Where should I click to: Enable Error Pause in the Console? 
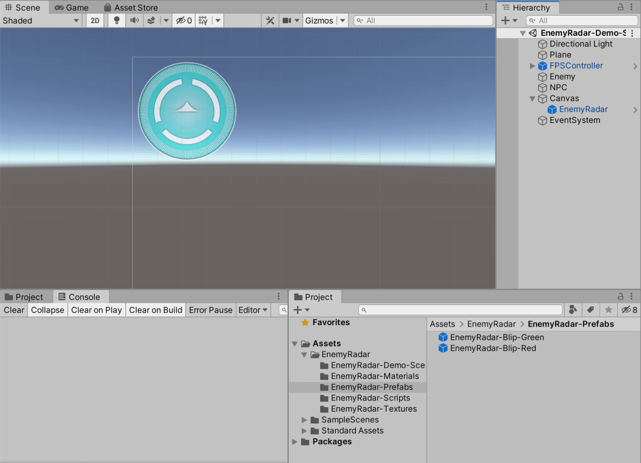pos(211,310)
